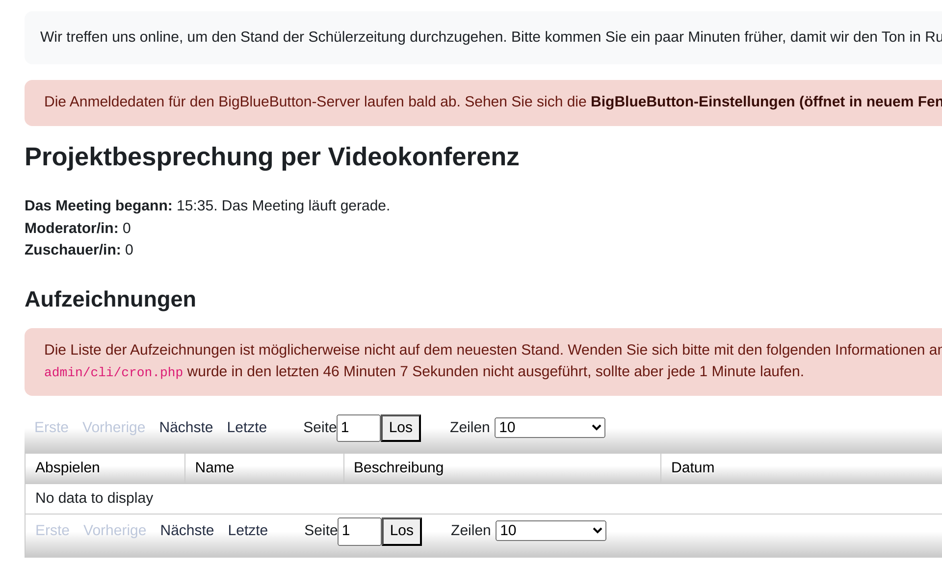Screen dimensions: 942x567
Task: Click bottom 'Erste' pagination link
Action: [52, 530]
